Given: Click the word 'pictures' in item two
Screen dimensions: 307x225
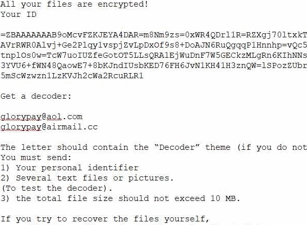Looking at the screenshot, I should [149, 178].
